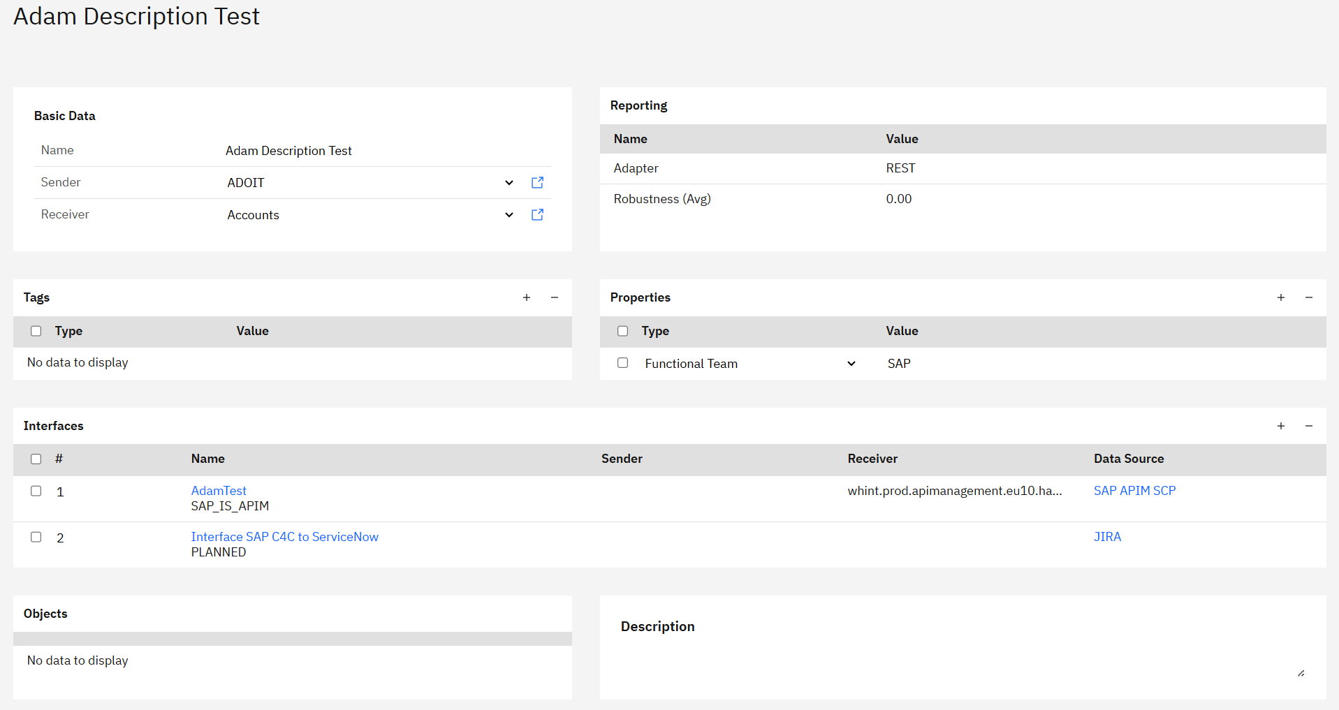Add an interface with the plus icon

(1281, 426)
